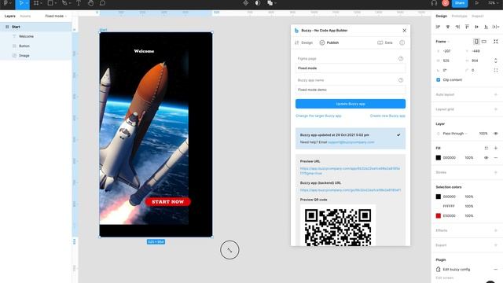503x283 pixels.
Task: Open the Figma main menu
Action: click(6, 3)
